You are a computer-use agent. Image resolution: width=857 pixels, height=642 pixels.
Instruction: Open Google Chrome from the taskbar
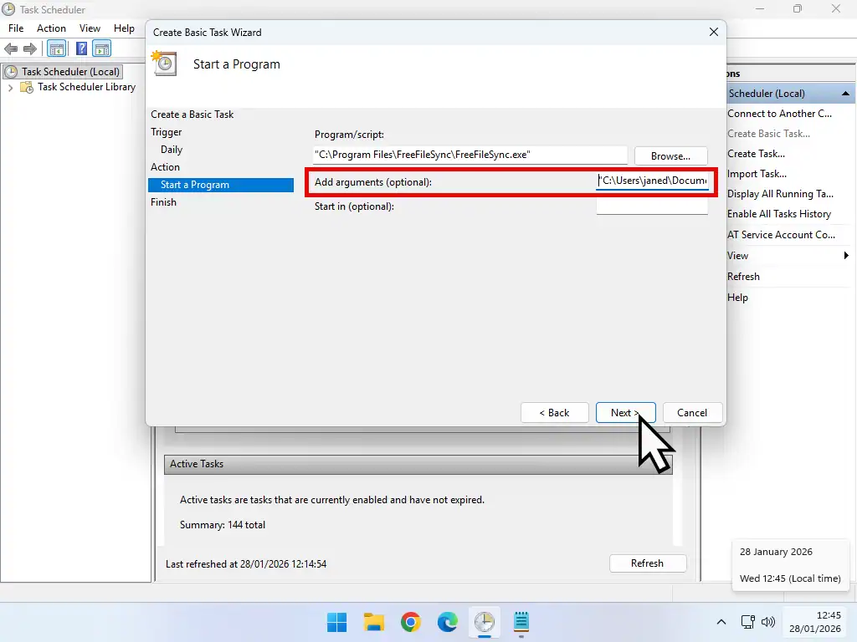(x=410, y=622)
